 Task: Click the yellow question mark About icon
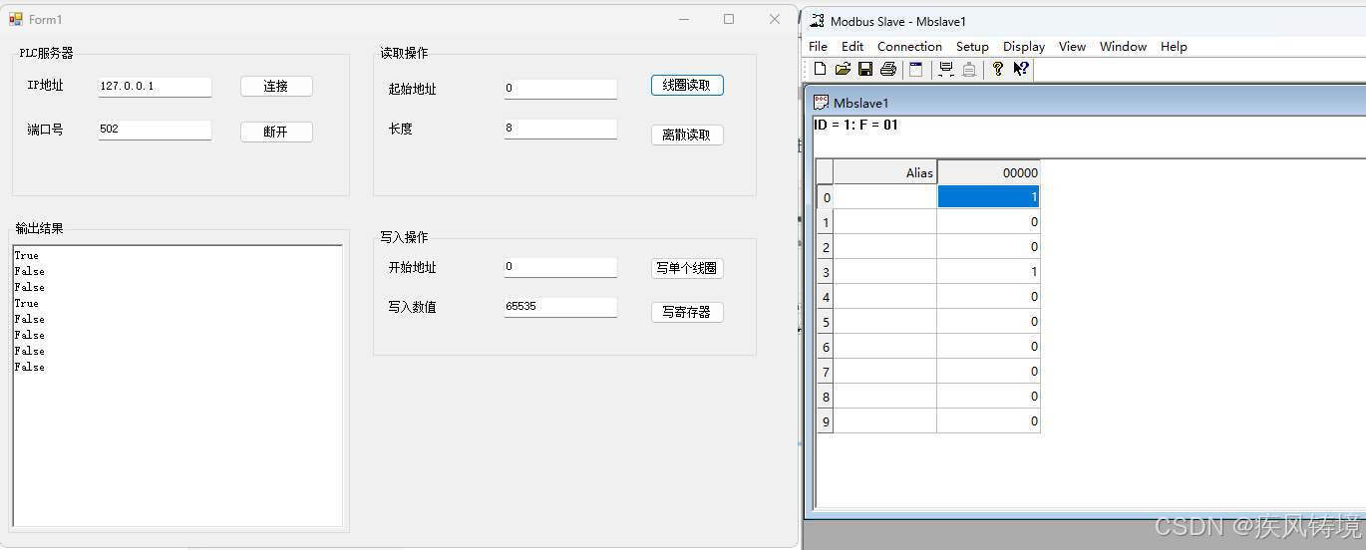point(997,69)
